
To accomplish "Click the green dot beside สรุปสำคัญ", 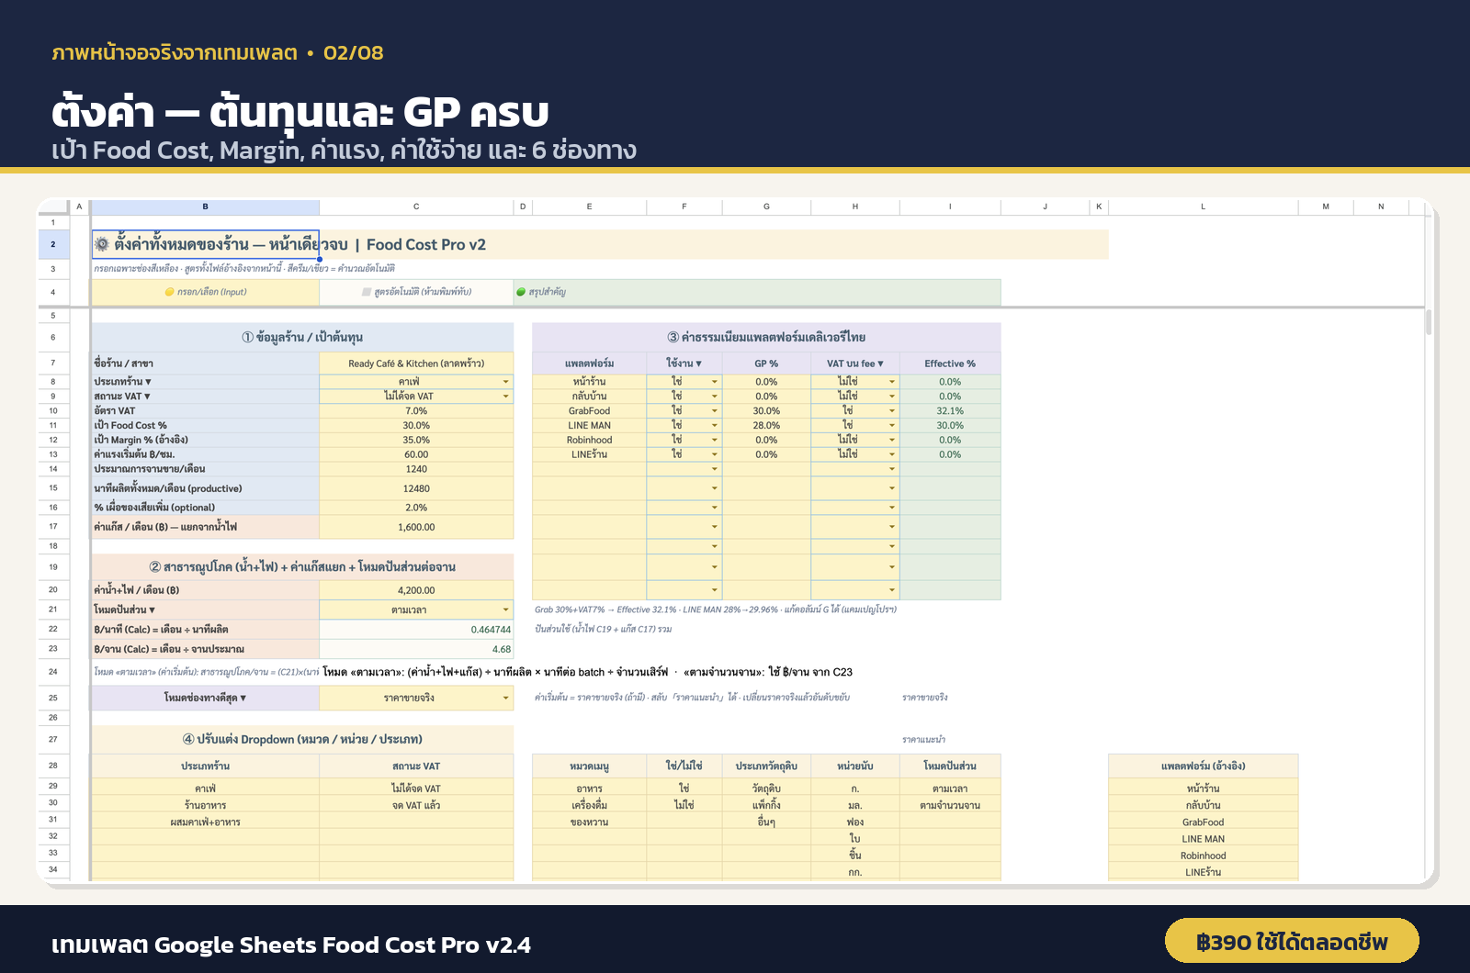I will point(521,292).
